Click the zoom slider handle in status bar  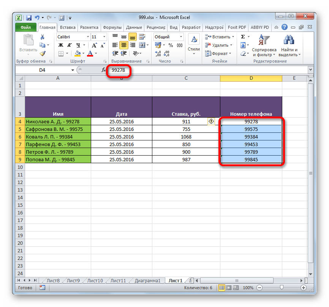(x=282, y=288)
